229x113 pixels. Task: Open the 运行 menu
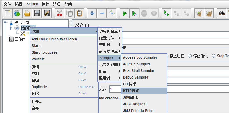pyautogui.click(x=45, y=4)
